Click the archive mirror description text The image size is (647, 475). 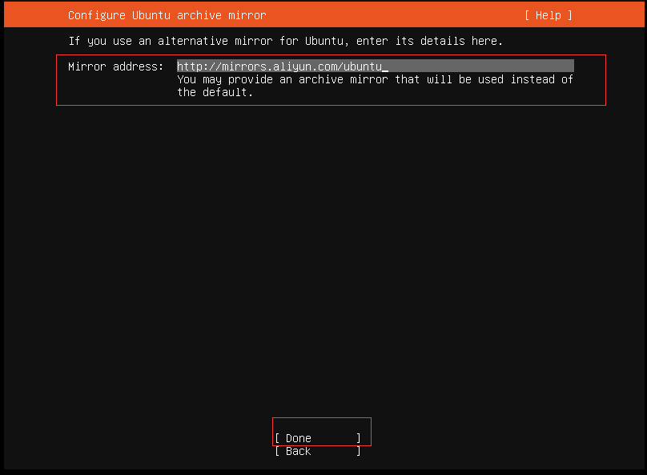tap(375, 85)
